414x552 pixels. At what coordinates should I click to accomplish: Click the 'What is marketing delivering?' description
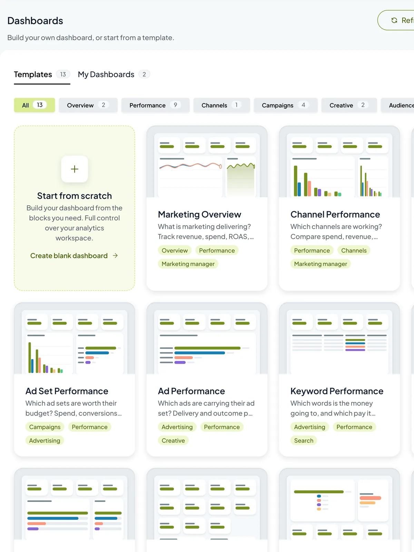click(x=206, y=231)
